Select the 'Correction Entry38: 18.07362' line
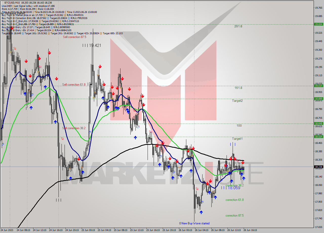The width and height of the screenshot is (324, 233). 44,18
